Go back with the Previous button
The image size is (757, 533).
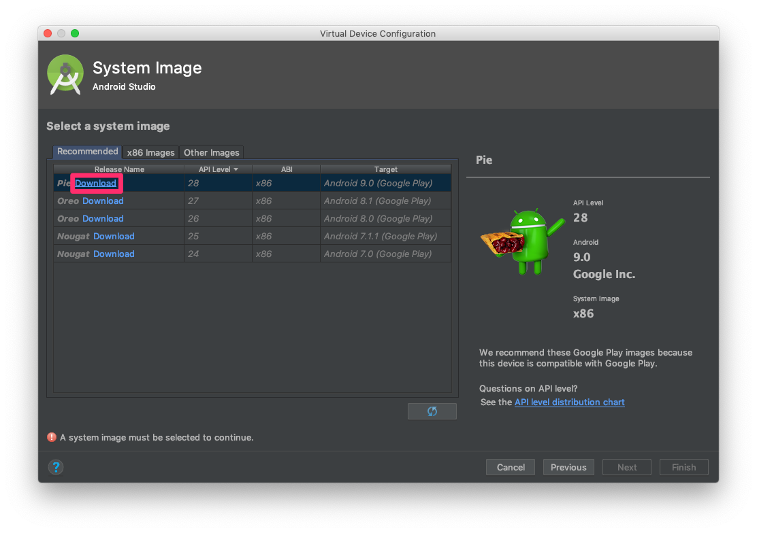pyautogui.click(x=568, y=467)
